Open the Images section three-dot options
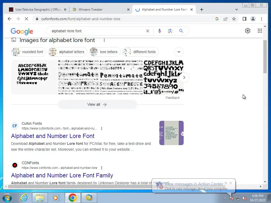271x203 pixels. coord(104,40)
